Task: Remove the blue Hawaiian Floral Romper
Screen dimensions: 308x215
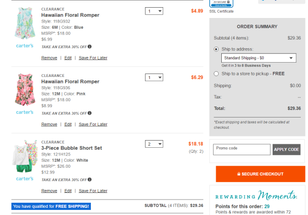Action: click(49, 58)
